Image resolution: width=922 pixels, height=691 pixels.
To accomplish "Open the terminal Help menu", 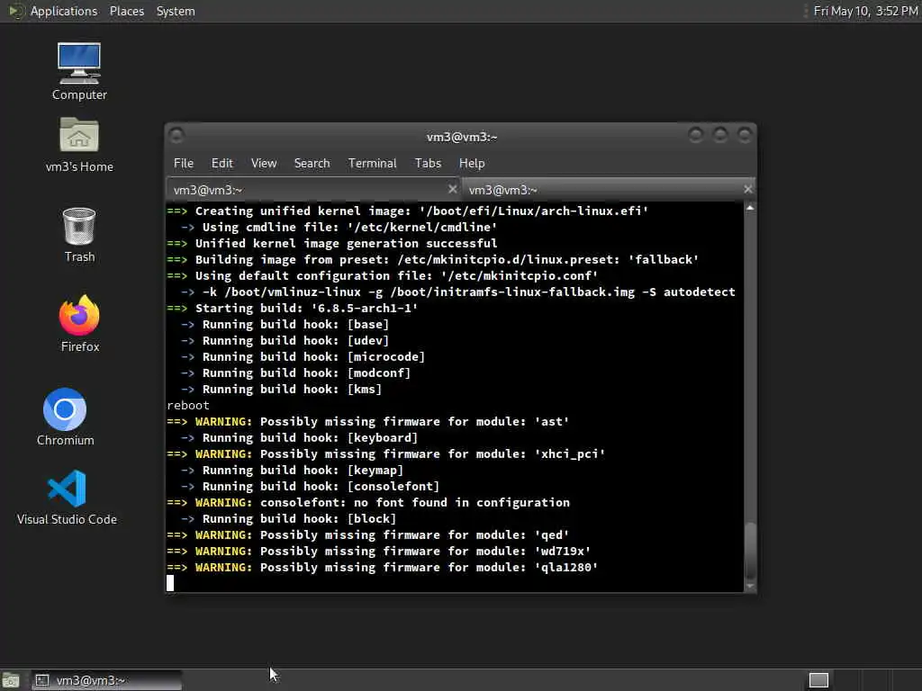I will click(x=472, y=164).
